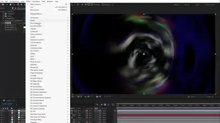
Task: Click the Map White To stopwatch
Action: (5, 27)
